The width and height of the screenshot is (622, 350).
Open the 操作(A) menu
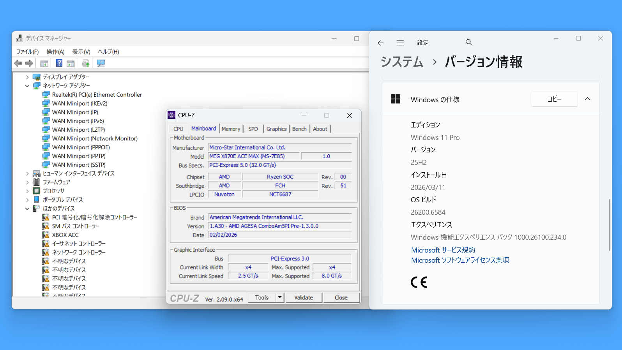pos(55,52)
